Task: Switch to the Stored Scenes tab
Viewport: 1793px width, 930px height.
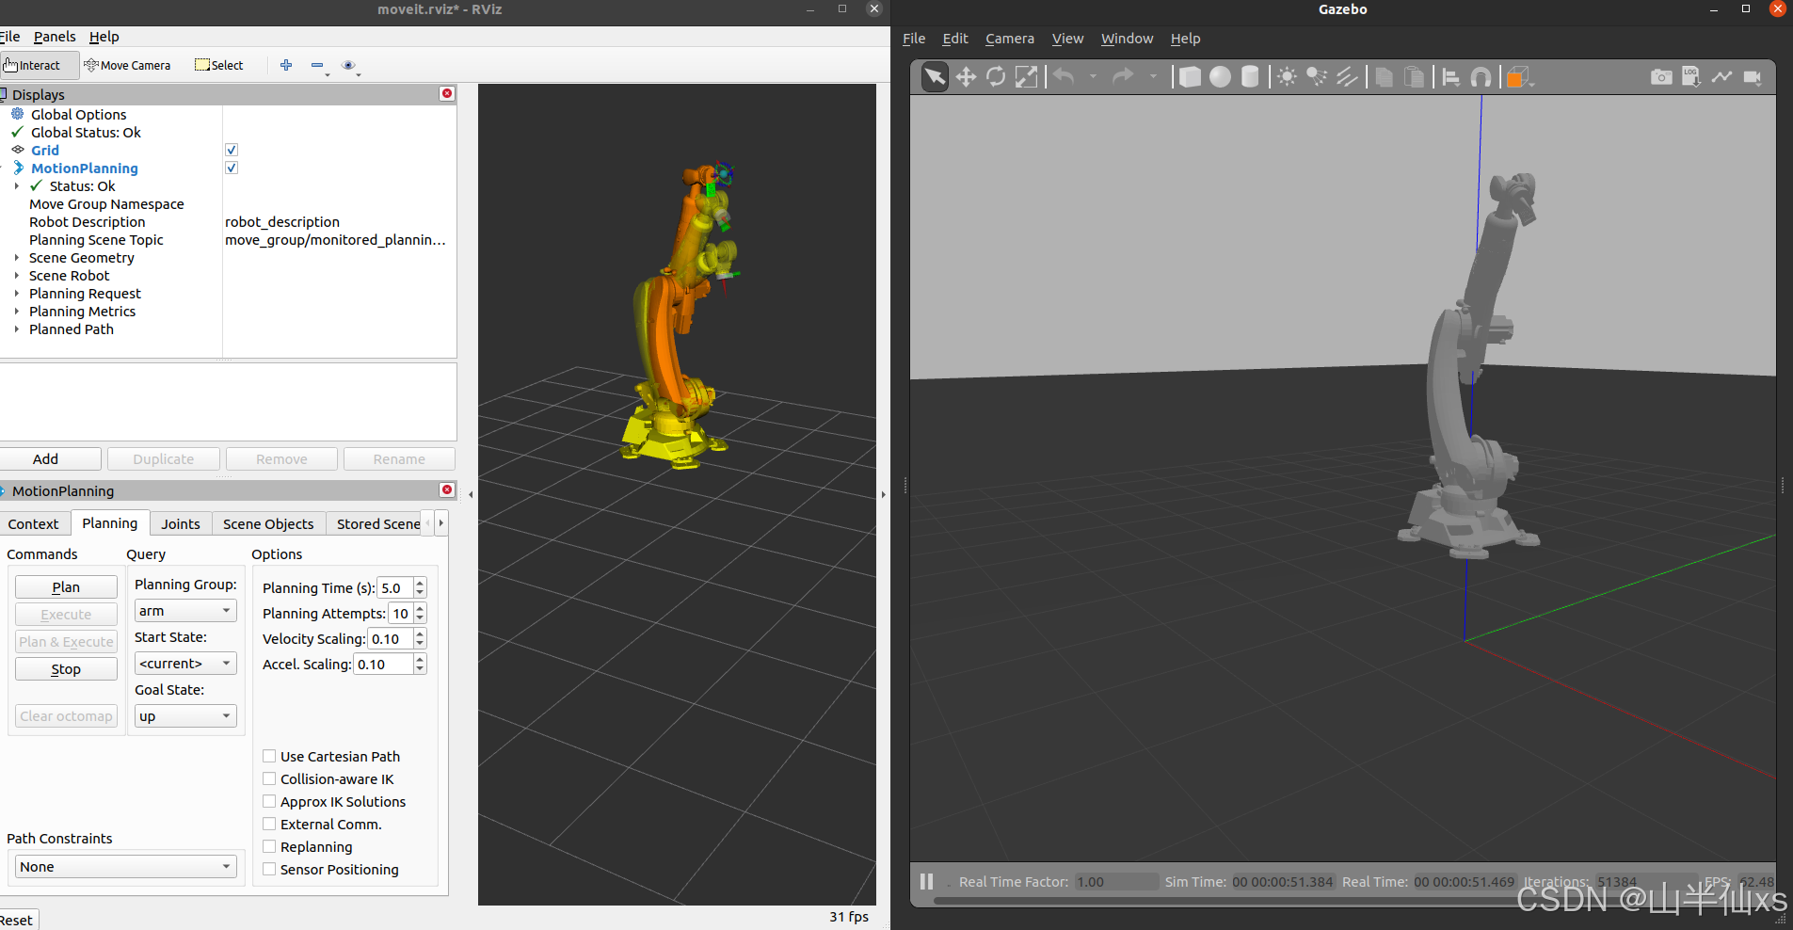Action: [x=378, y=524]
